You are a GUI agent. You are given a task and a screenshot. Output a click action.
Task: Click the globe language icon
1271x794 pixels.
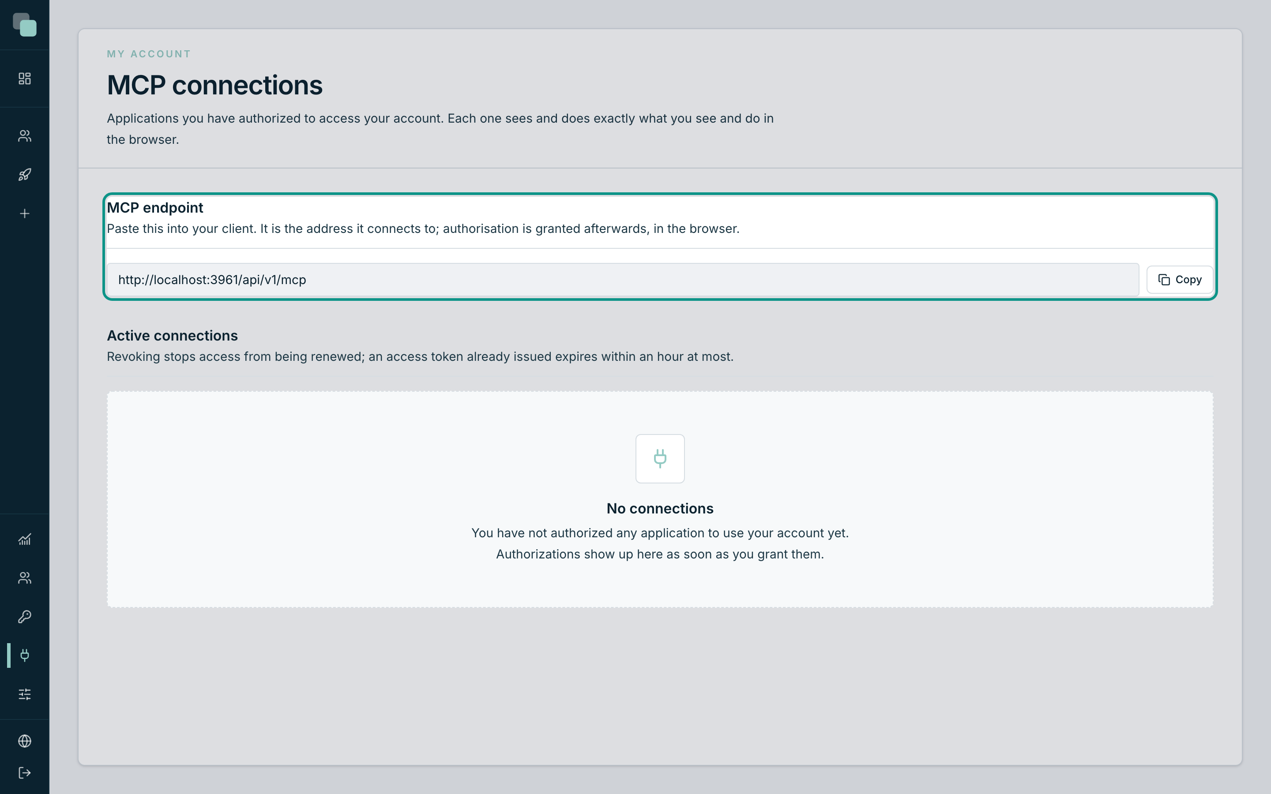click(25, 741)
